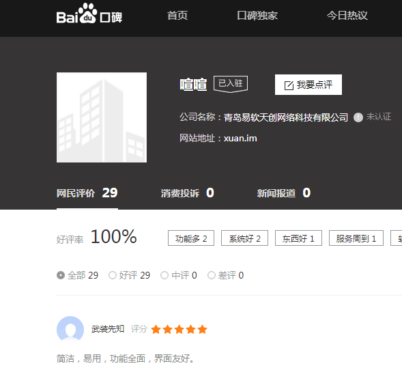The height and width of the screenshot is (381, 402).
Task: Click the 已入驻 badge next to 喧喧
Action: [x=231, y=83]
